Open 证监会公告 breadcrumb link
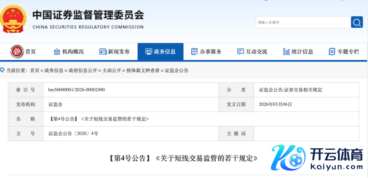Viewport: 368px width, 178px height. tap(177, 70)
